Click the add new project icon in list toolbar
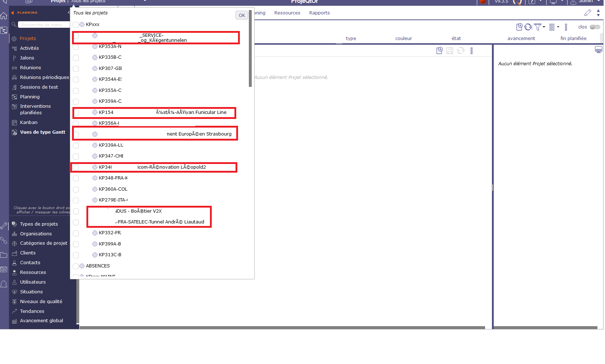Image resolution: width=605 pixels, height=364 pixels. coord(519,27)
